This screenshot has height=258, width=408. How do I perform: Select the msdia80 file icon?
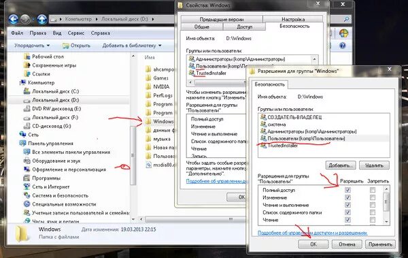[148, 165]
